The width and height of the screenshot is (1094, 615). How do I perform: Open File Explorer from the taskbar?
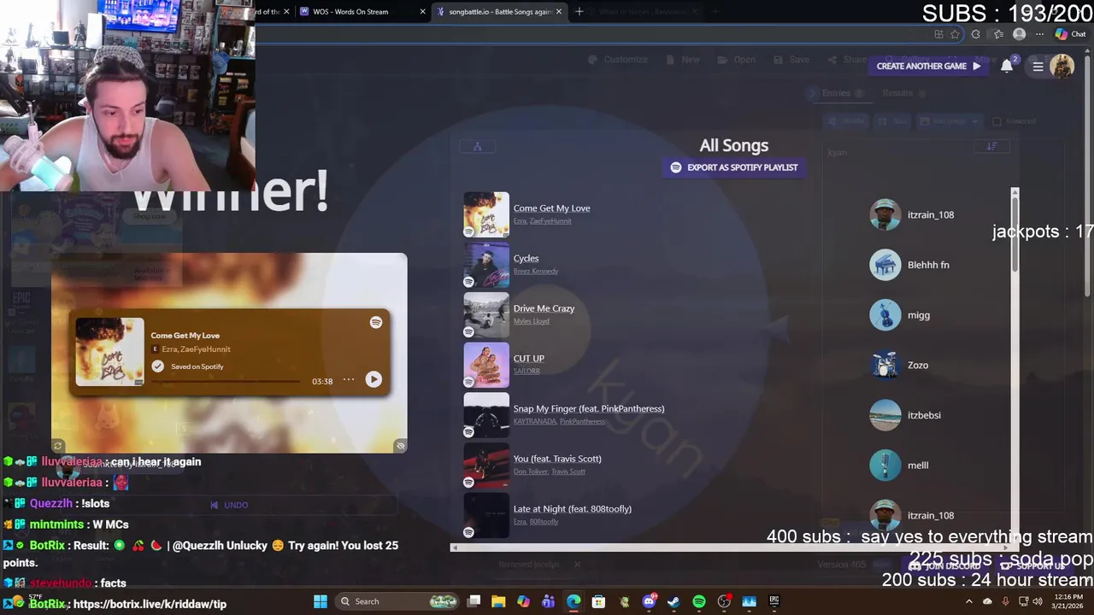(498, 601)
